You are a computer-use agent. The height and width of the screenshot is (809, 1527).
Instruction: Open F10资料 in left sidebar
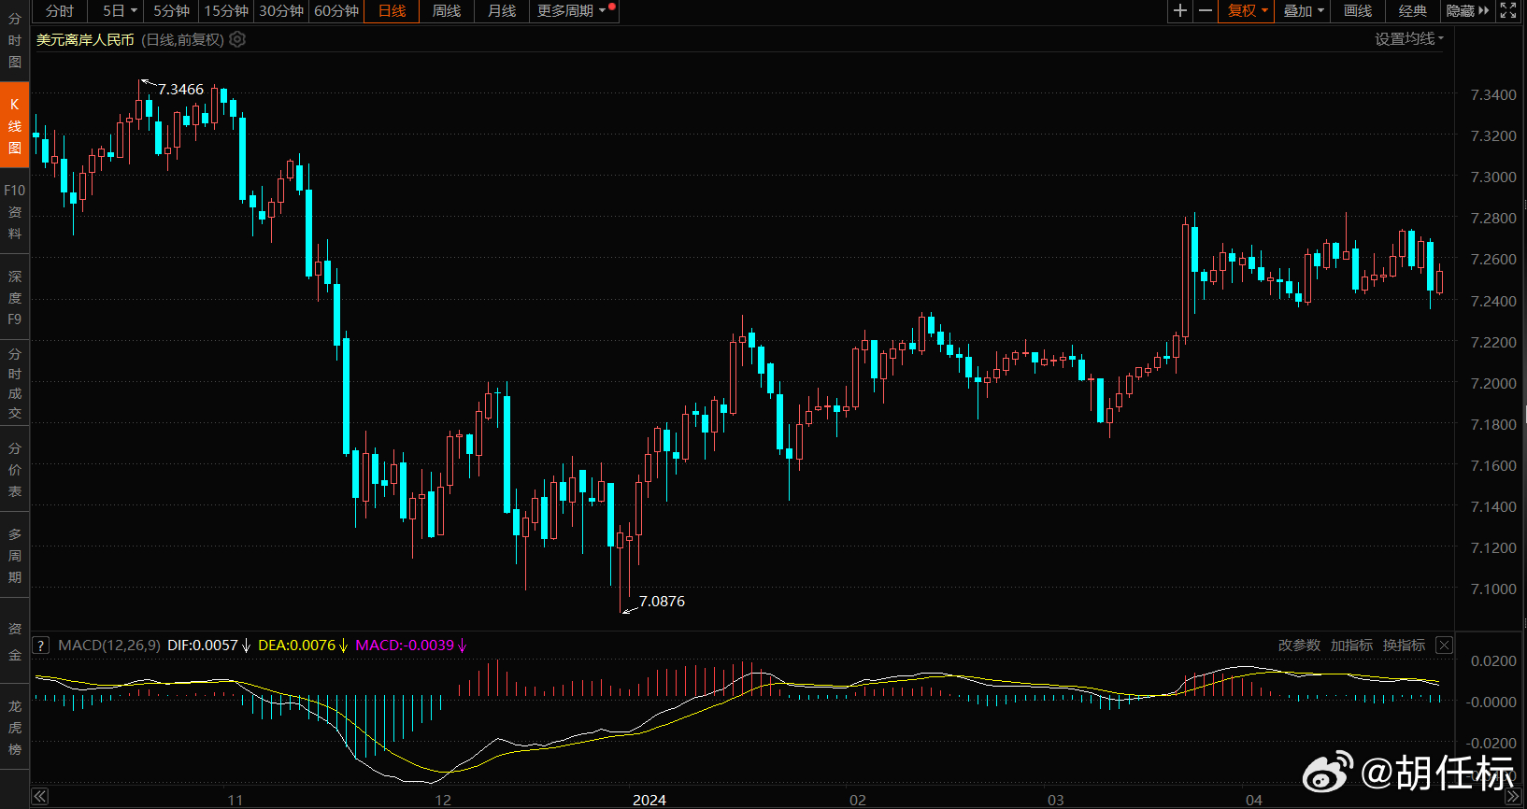(x=15, y=211)
